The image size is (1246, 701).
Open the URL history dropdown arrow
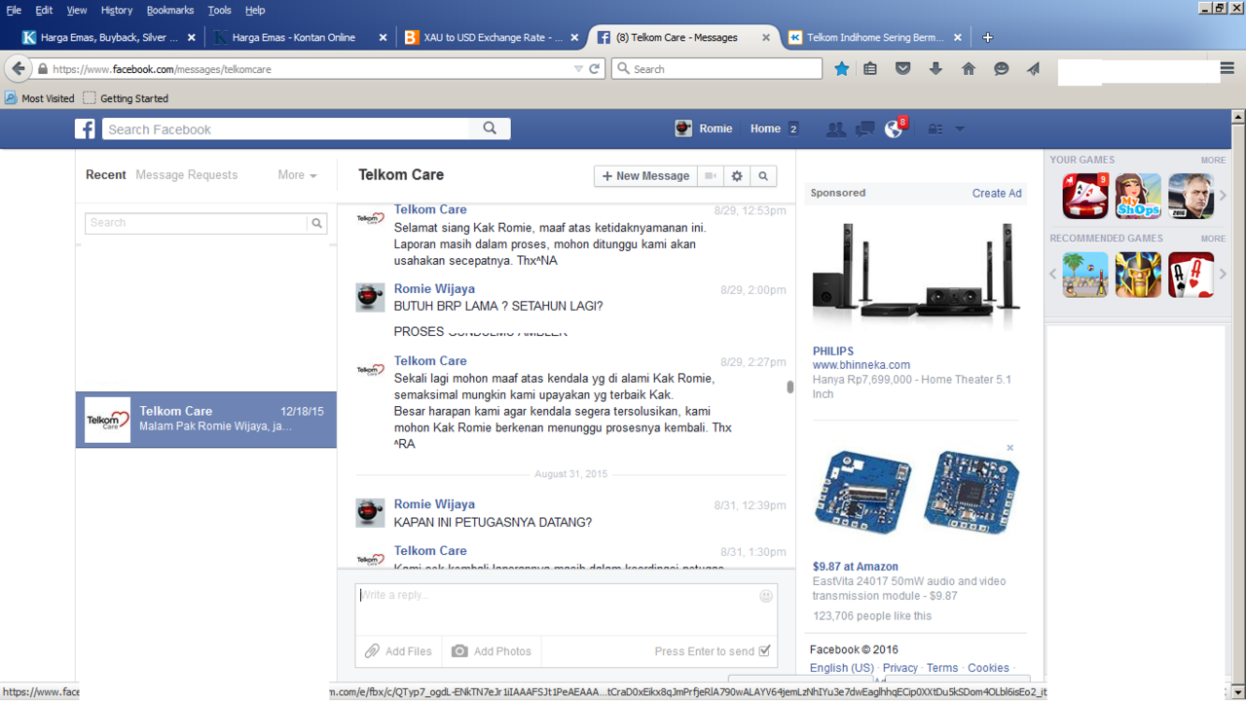pyautogui.click(x=578, y=69)
